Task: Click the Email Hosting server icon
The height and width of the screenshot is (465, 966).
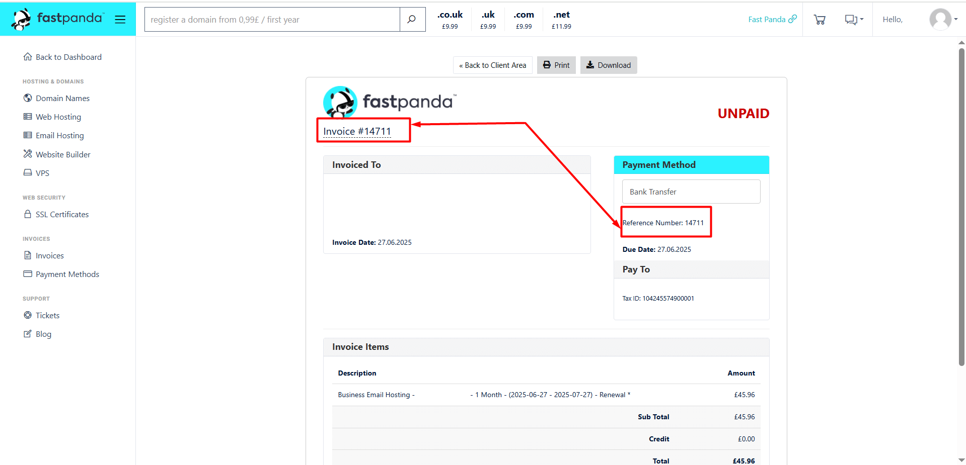Action: pos(28,135)
